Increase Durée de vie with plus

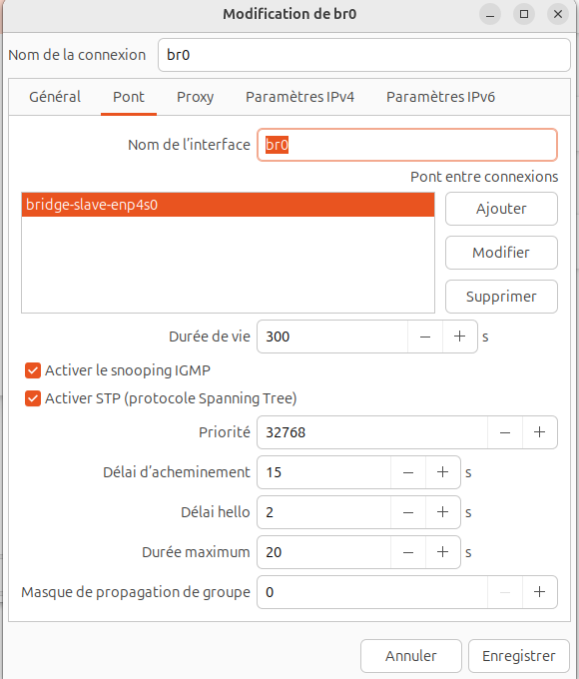tap(460, 337)
